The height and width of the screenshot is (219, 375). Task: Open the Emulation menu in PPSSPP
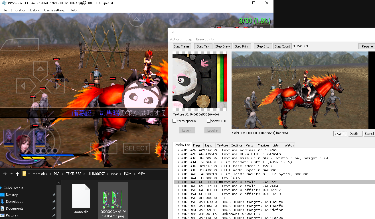[x=18, y=10]
